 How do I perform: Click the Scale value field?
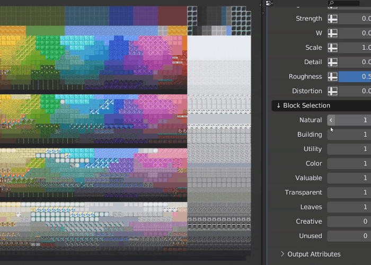point(355,48)
